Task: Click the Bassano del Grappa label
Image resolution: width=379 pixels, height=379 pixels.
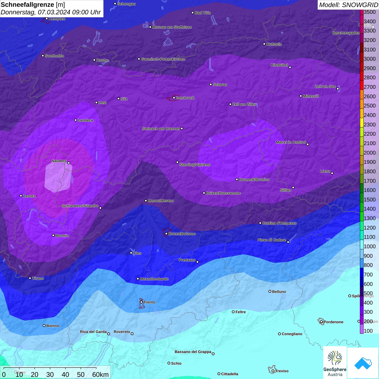Action: pos(193,352)
